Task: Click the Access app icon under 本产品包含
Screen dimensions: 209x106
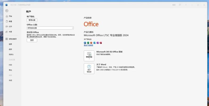Action: (101, 43)
